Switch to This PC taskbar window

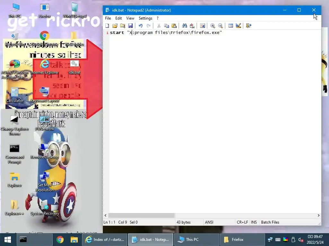(196, 240)
